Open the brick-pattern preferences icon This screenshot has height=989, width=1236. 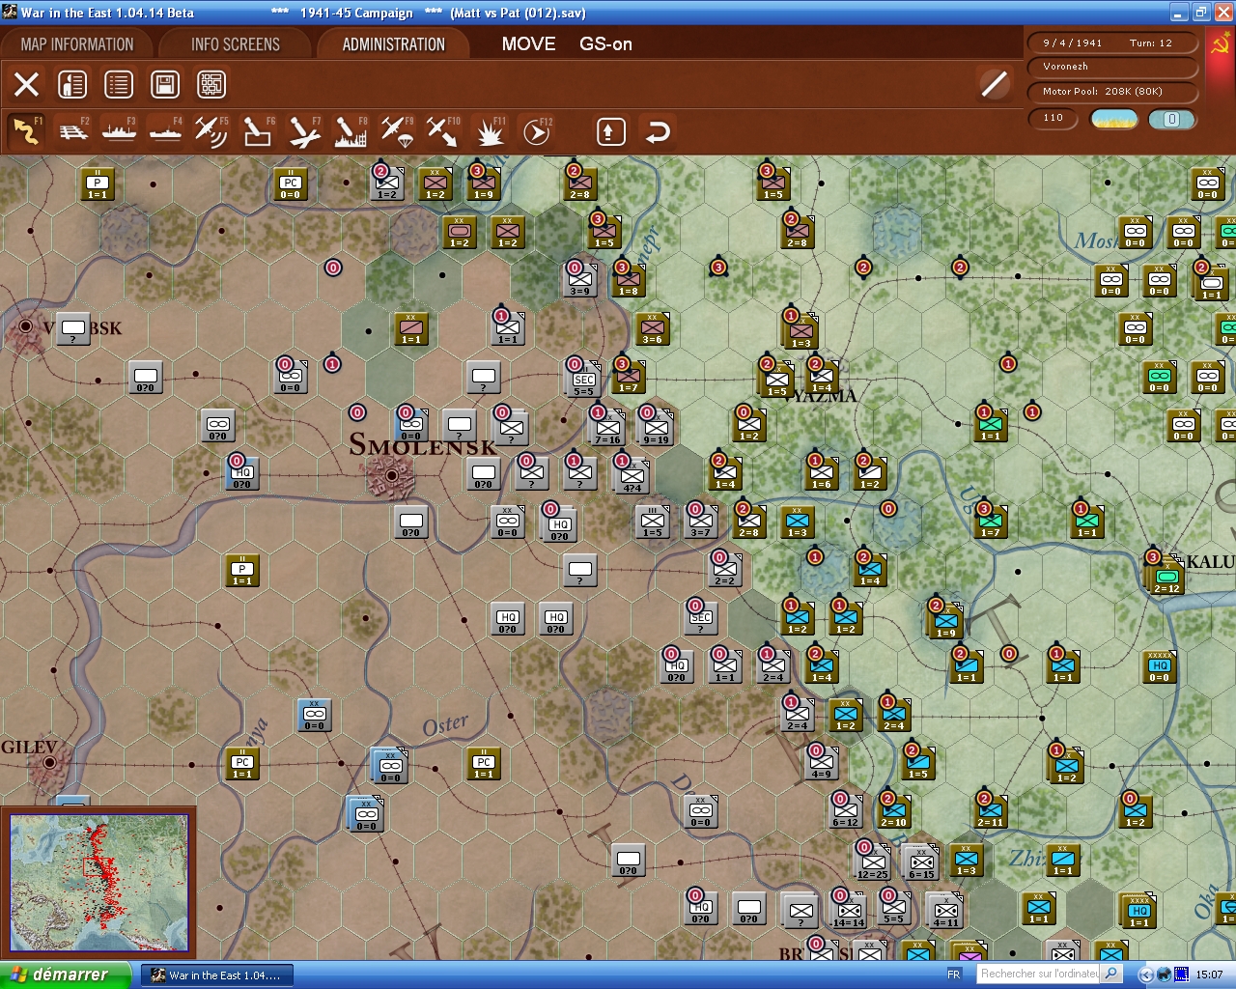pos(211,85)
